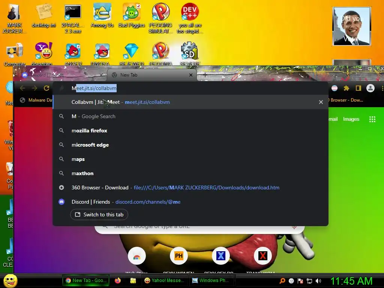Open a new tab with plus button
Image resolution: width=384 pixels, height=288 pixels.
(x=205, y=75)
